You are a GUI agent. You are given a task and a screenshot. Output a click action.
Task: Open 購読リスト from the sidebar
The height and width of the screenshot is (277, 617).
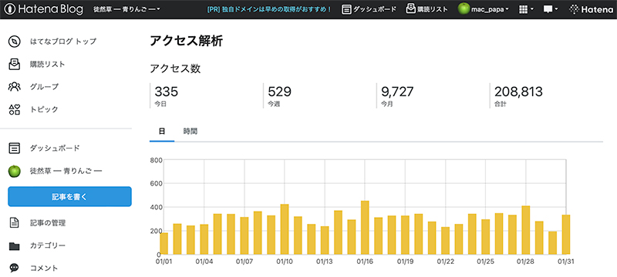47,64
